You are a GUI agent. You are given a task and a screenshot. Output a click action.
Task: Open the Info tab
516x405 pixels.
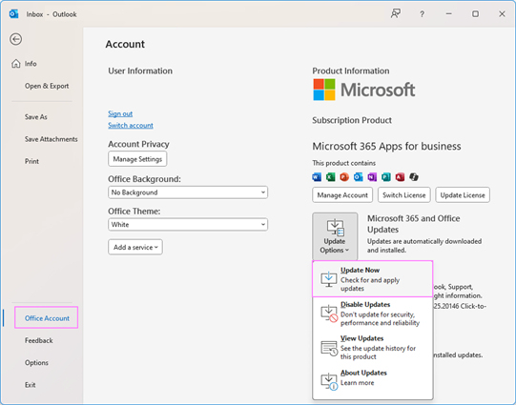click(31, 64)
